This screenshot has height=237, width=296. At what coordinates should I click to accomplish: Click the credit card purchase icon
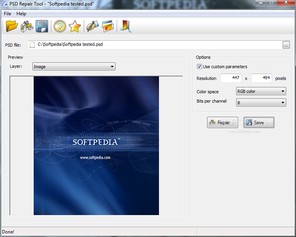tap(108, 26)
